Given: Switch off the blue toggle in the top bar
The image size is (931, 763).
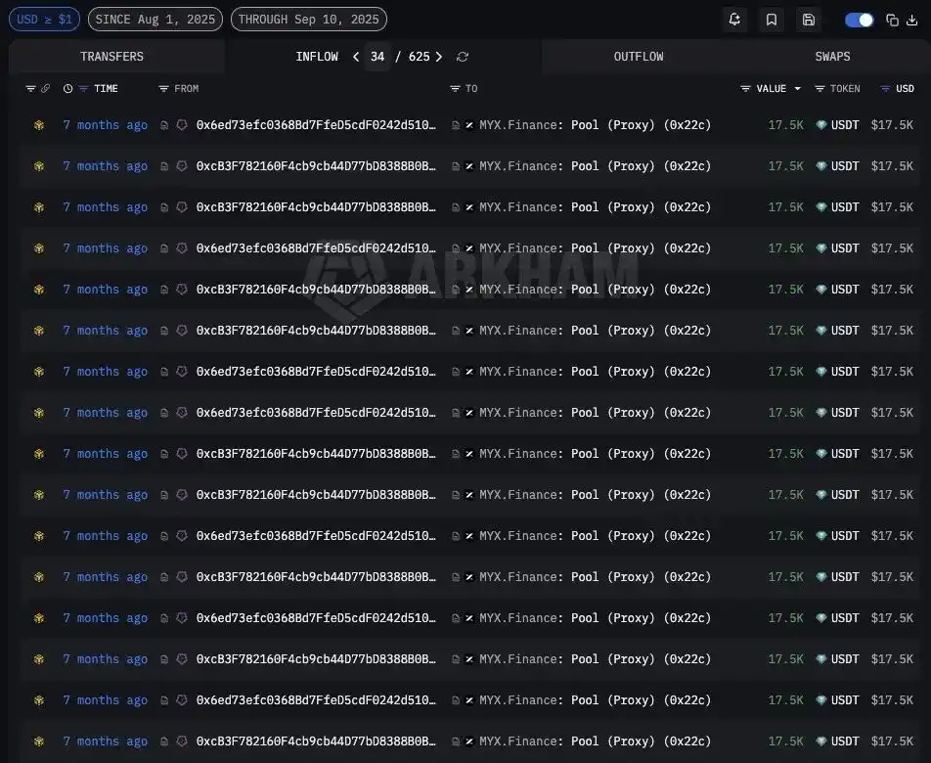Looking at the screenshot, I should coord(860,20).
